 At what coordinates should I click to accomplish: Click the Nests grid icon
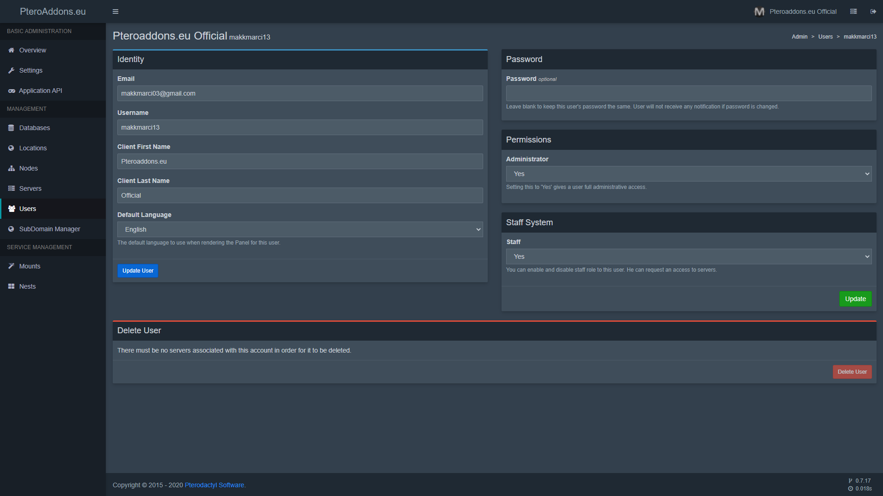12,286
